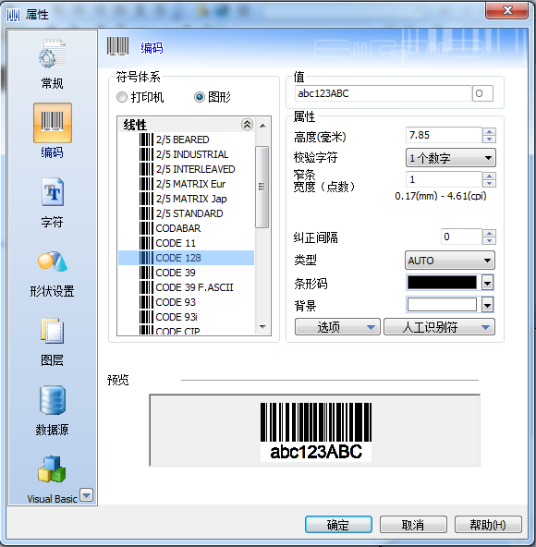Viewport: 536px width, 547px height.
Task: Select CODE 128 in the symbology list
Action: click(187, 258)
